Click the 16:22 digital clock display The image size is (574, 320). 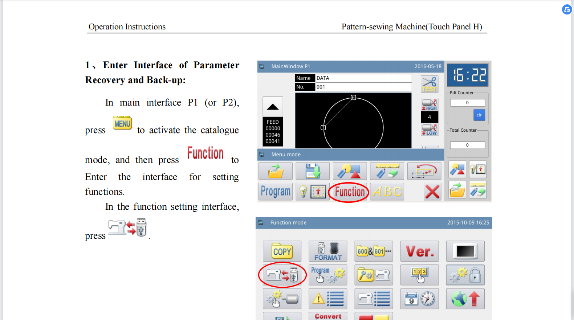click(x=468, y=75)
